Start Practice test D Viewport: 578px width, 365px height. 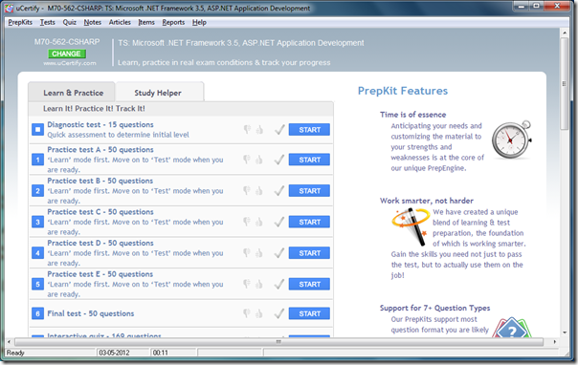pos(309,253)
